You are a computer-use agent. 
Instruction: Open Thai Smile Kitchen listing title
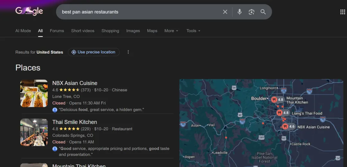click(x=75, y=122)
